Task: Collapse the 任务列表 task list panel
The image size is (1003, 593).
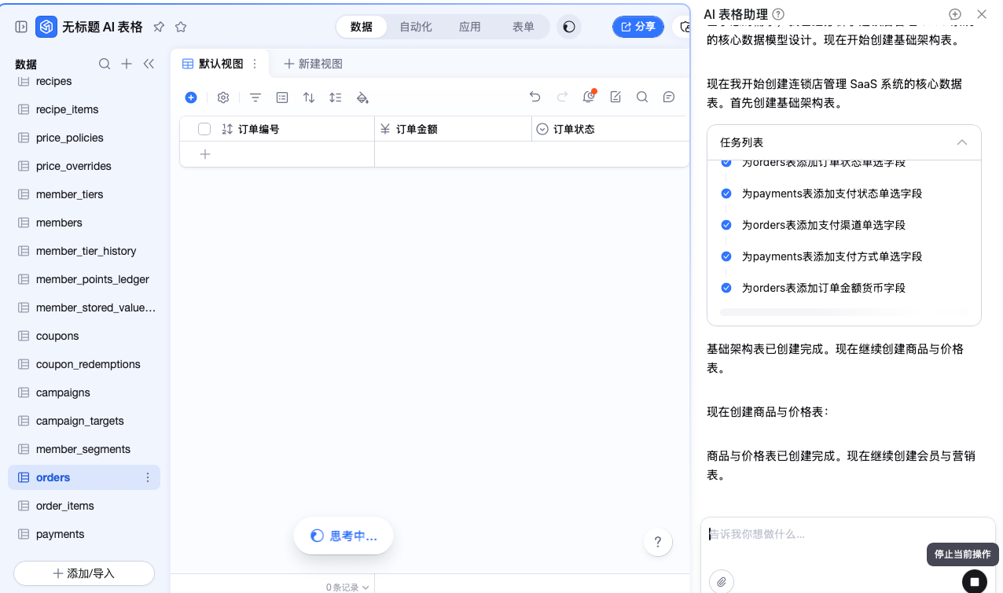Action: tap(961, 142)
